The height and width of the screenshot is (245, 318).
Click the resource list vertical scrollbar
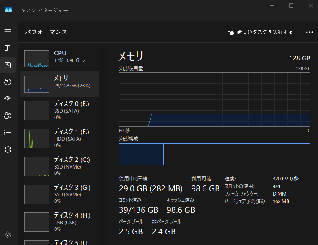(x=104, y=120)
